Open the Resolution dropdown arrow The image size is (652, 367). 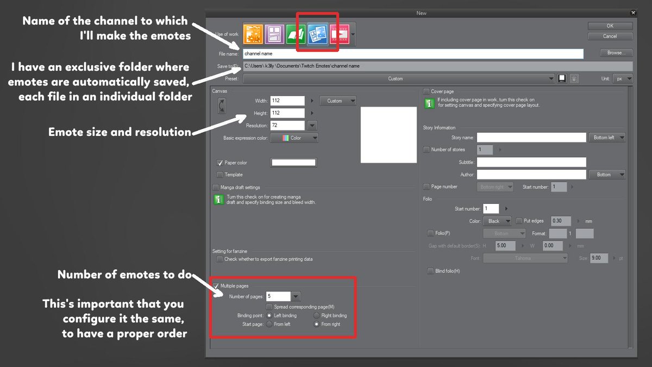click(312, 126)
